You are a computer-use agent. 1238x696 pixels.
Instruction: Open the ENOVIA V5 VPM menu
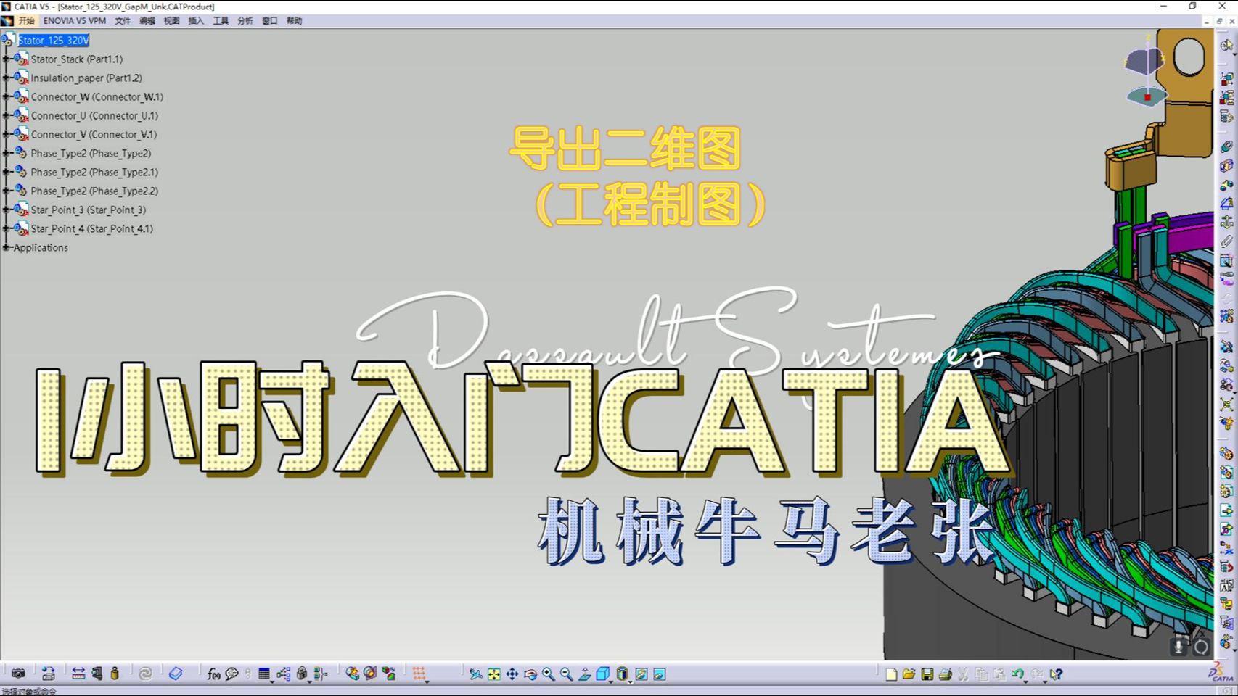tap(75, 21)
